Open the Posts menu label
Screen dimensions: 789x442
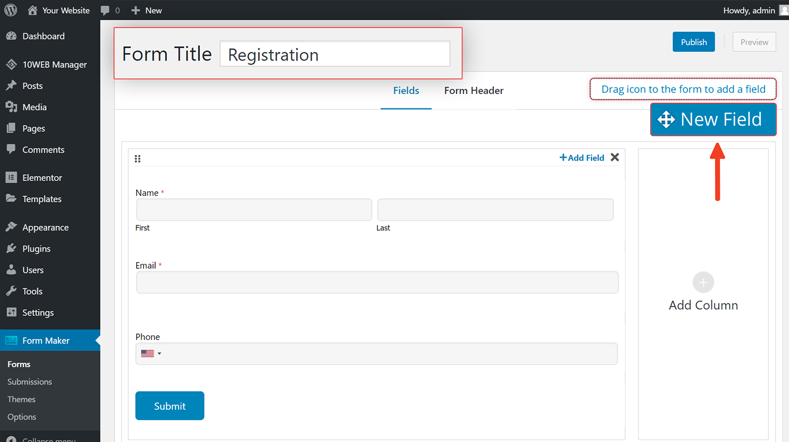click(32, 86)
